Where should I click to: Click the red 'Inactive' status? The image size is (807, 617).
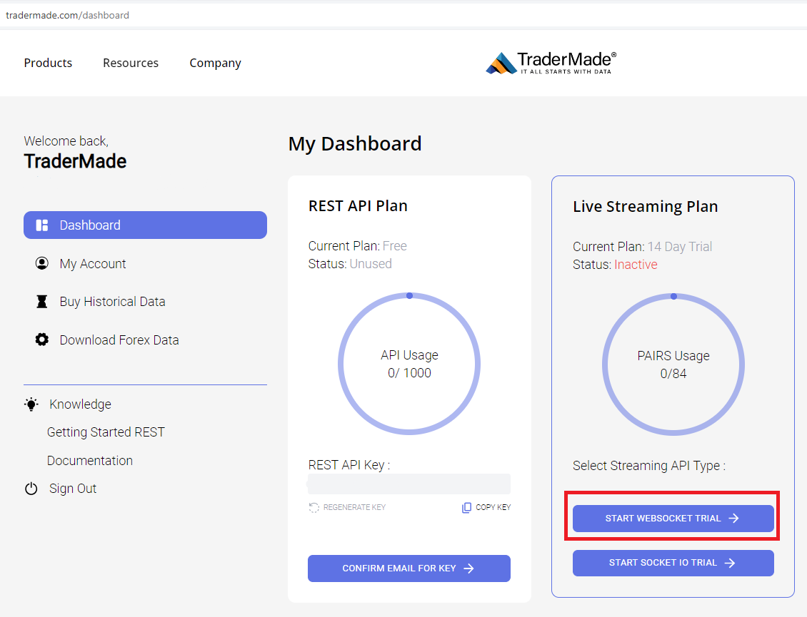coord(636,265)
